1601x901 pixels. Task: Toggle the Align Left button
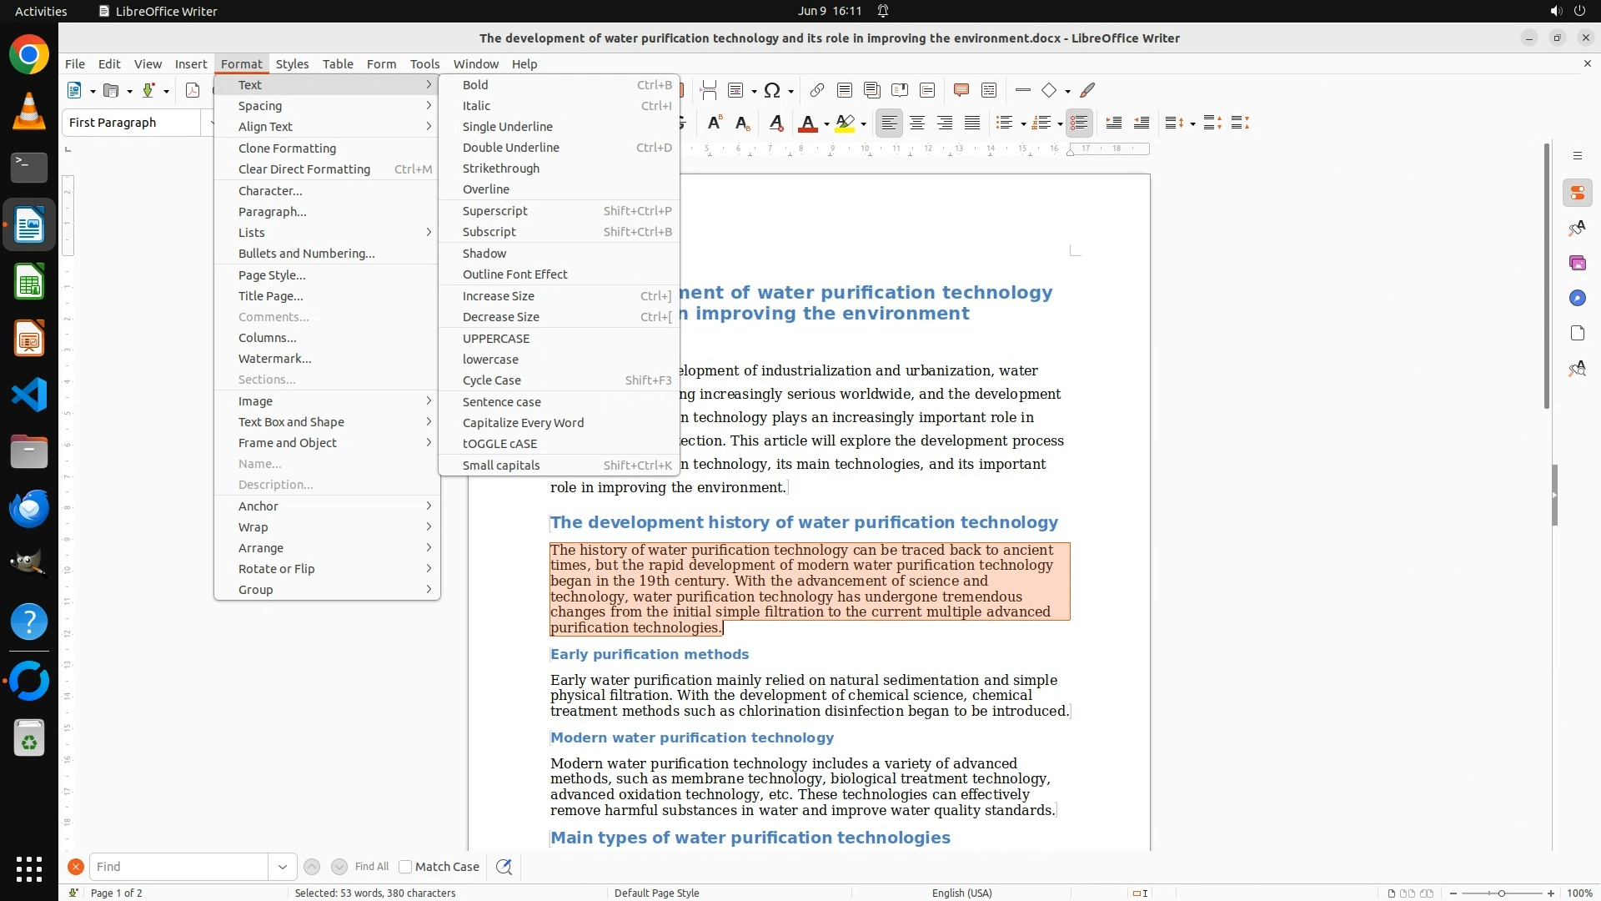889,123
